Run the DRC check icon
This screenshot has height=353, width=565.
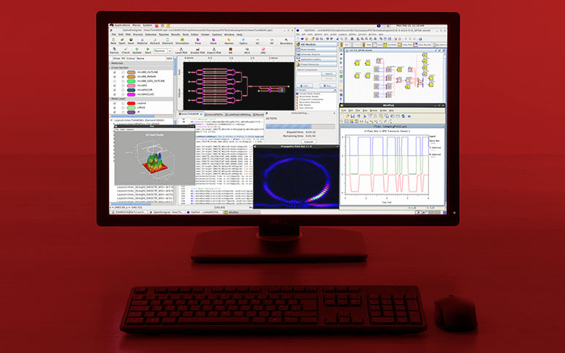(x=263, y=53)
